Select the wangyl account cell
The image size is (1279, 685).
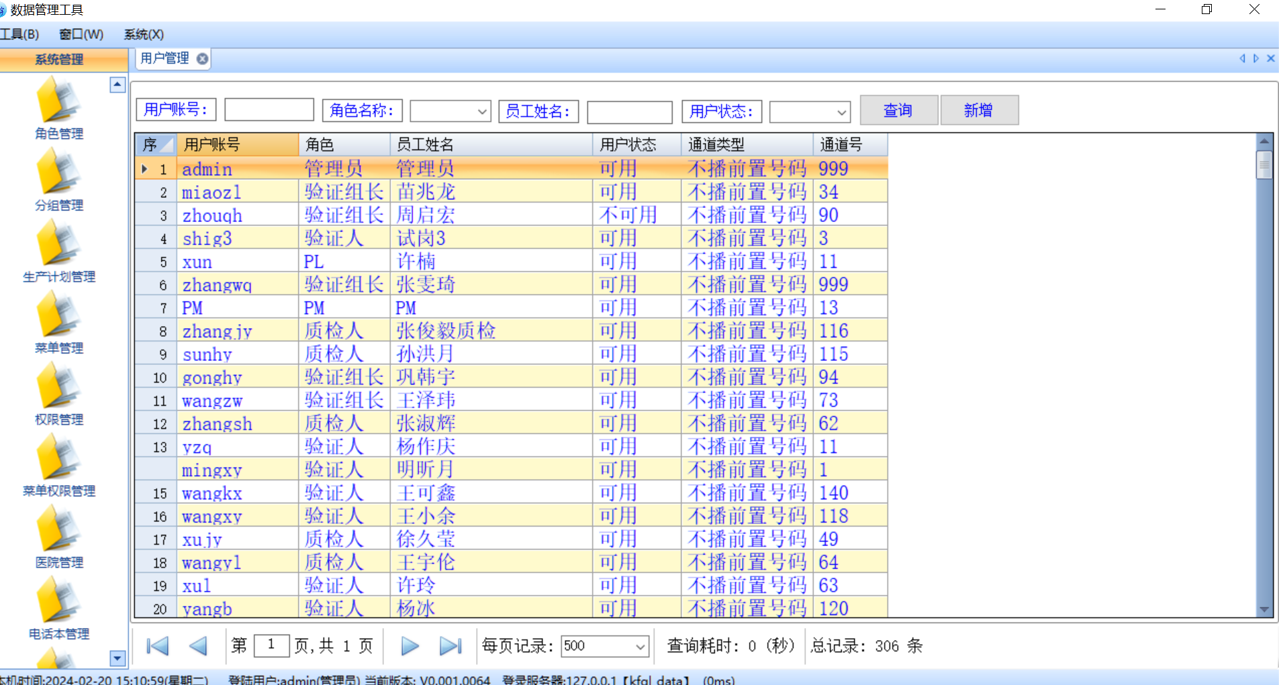pyautogui.click(x=237, y=562)
